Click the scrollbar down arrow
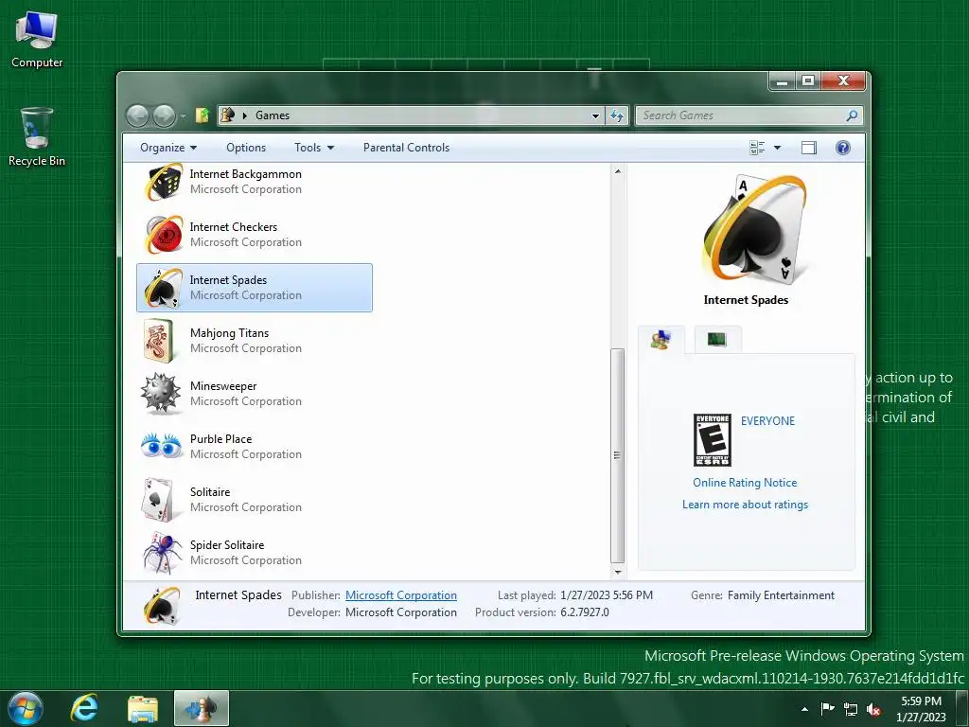The width and height of the screenshot is (969, 727). [617, 572]
